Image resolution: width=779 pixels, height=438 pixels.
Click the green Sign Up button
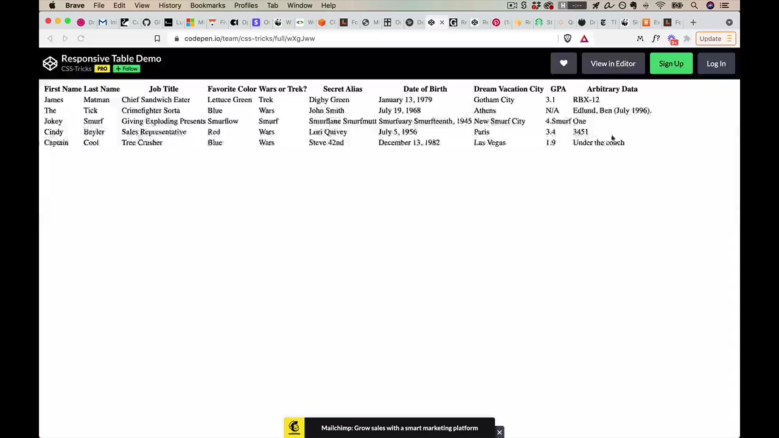671,63
